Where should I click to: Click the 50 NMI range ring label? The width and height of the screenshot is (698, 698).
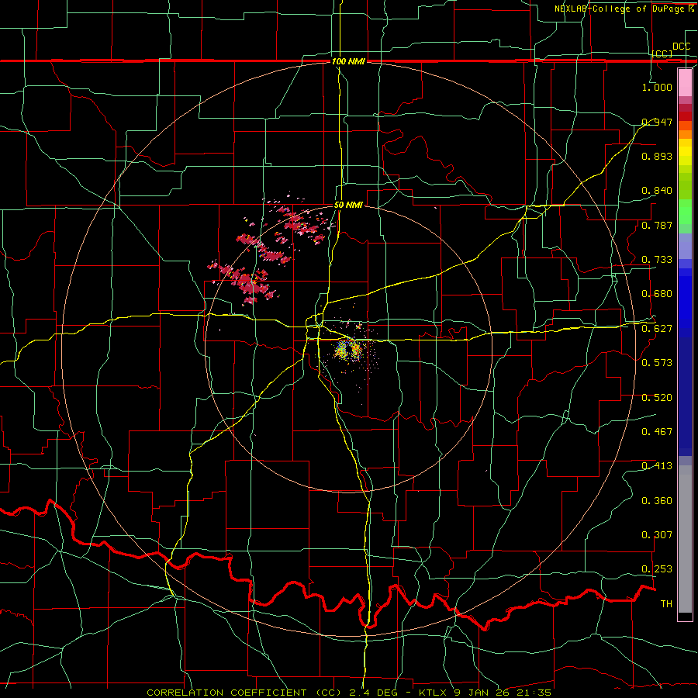348,205
